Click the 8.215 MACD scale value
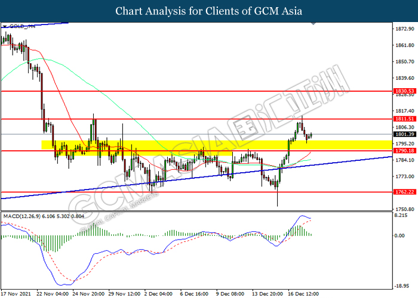Screen dimensions: 418x298 (x=401, y=215)
